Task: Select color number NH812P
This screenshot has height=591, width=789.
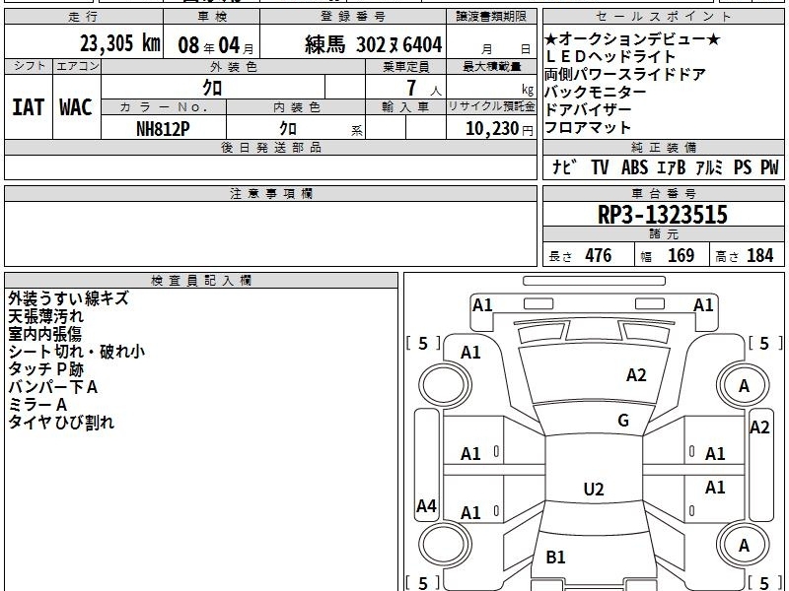Action: coord(163,129)
